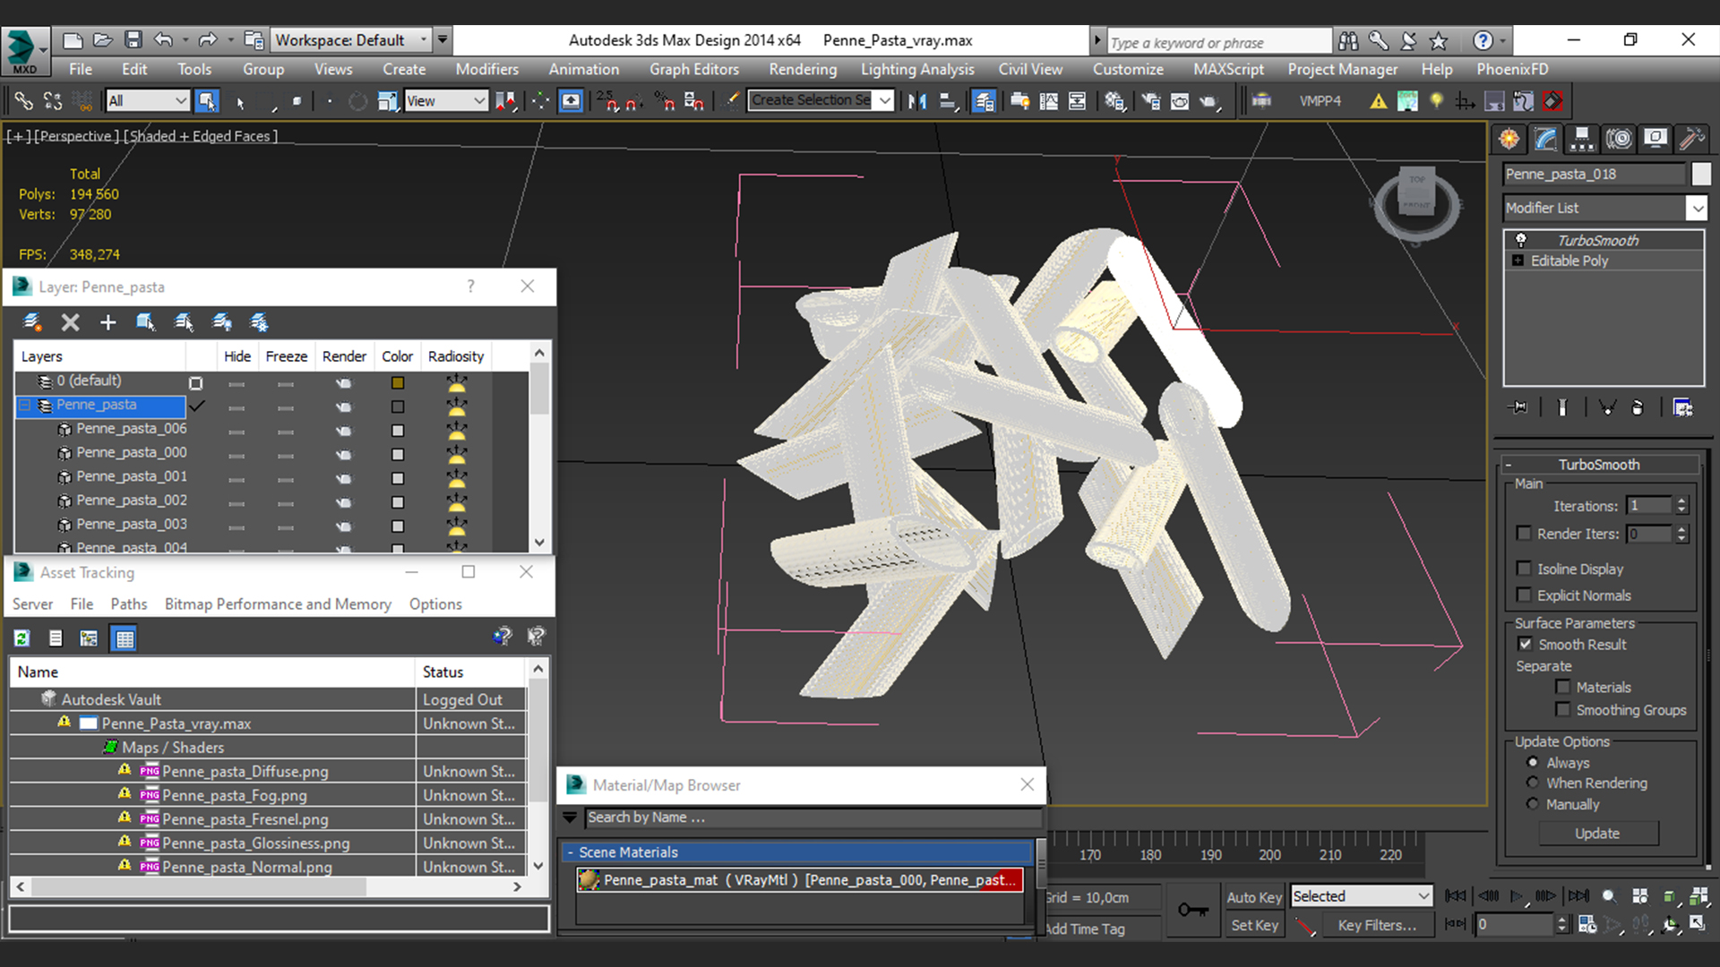Create new layer with plus icon

(x=107, y=322)
